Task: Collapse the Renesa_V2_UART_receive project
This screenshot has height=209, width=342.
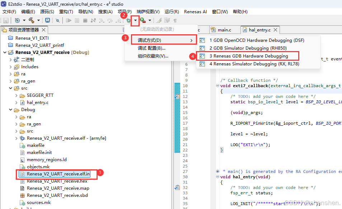Action: coord(5,52)
